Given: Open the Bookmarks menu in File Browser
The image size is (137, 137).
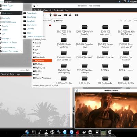Looking at the screenshot, I should click(x=58, y=10).
